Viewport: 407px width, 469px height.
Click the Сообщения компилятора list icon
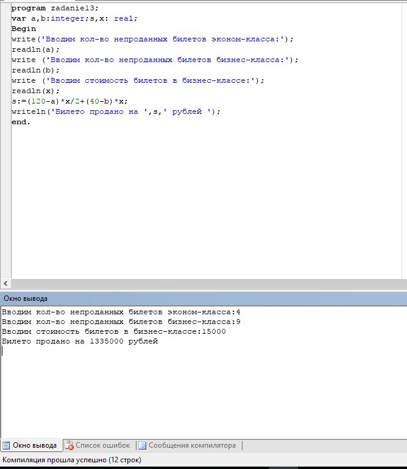point(143,445)
